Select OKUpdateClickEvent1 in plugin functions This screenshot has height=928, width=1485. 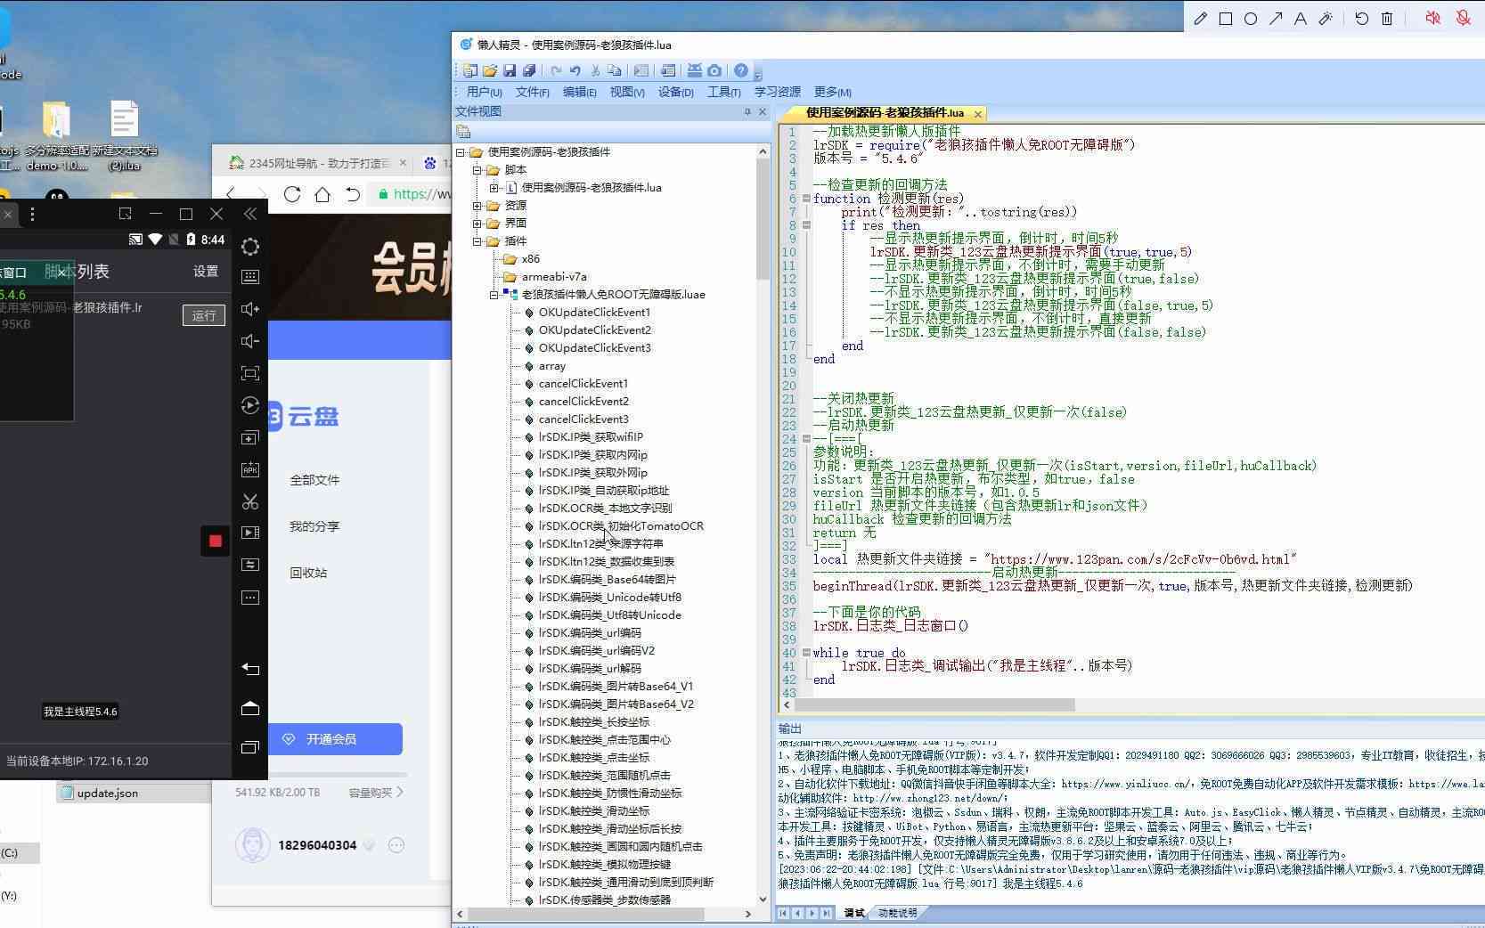click(x=594, y=312)
